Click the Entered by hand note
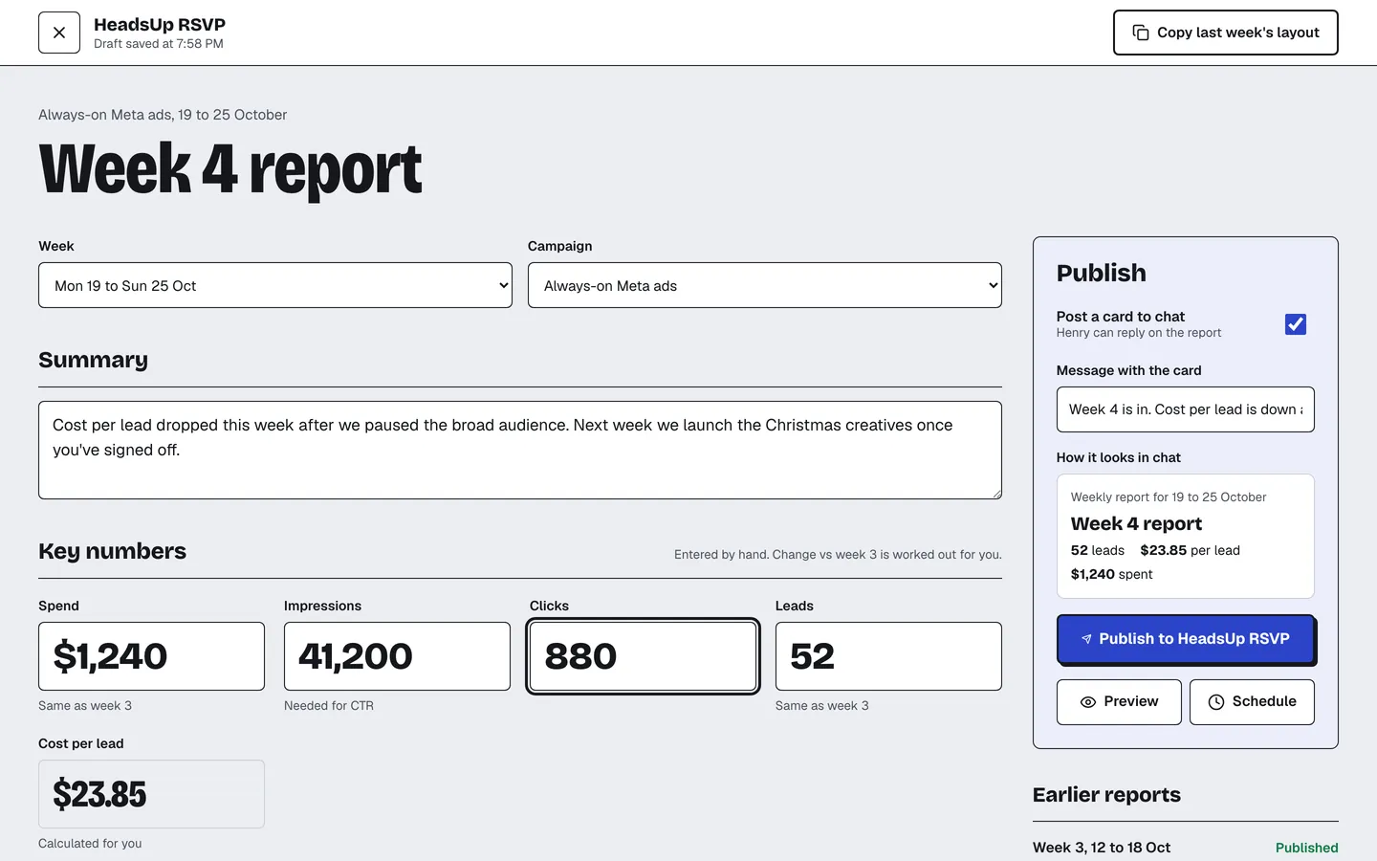Screen dimensions: 1377x861 pyautogui.click(x=838, y=555)
